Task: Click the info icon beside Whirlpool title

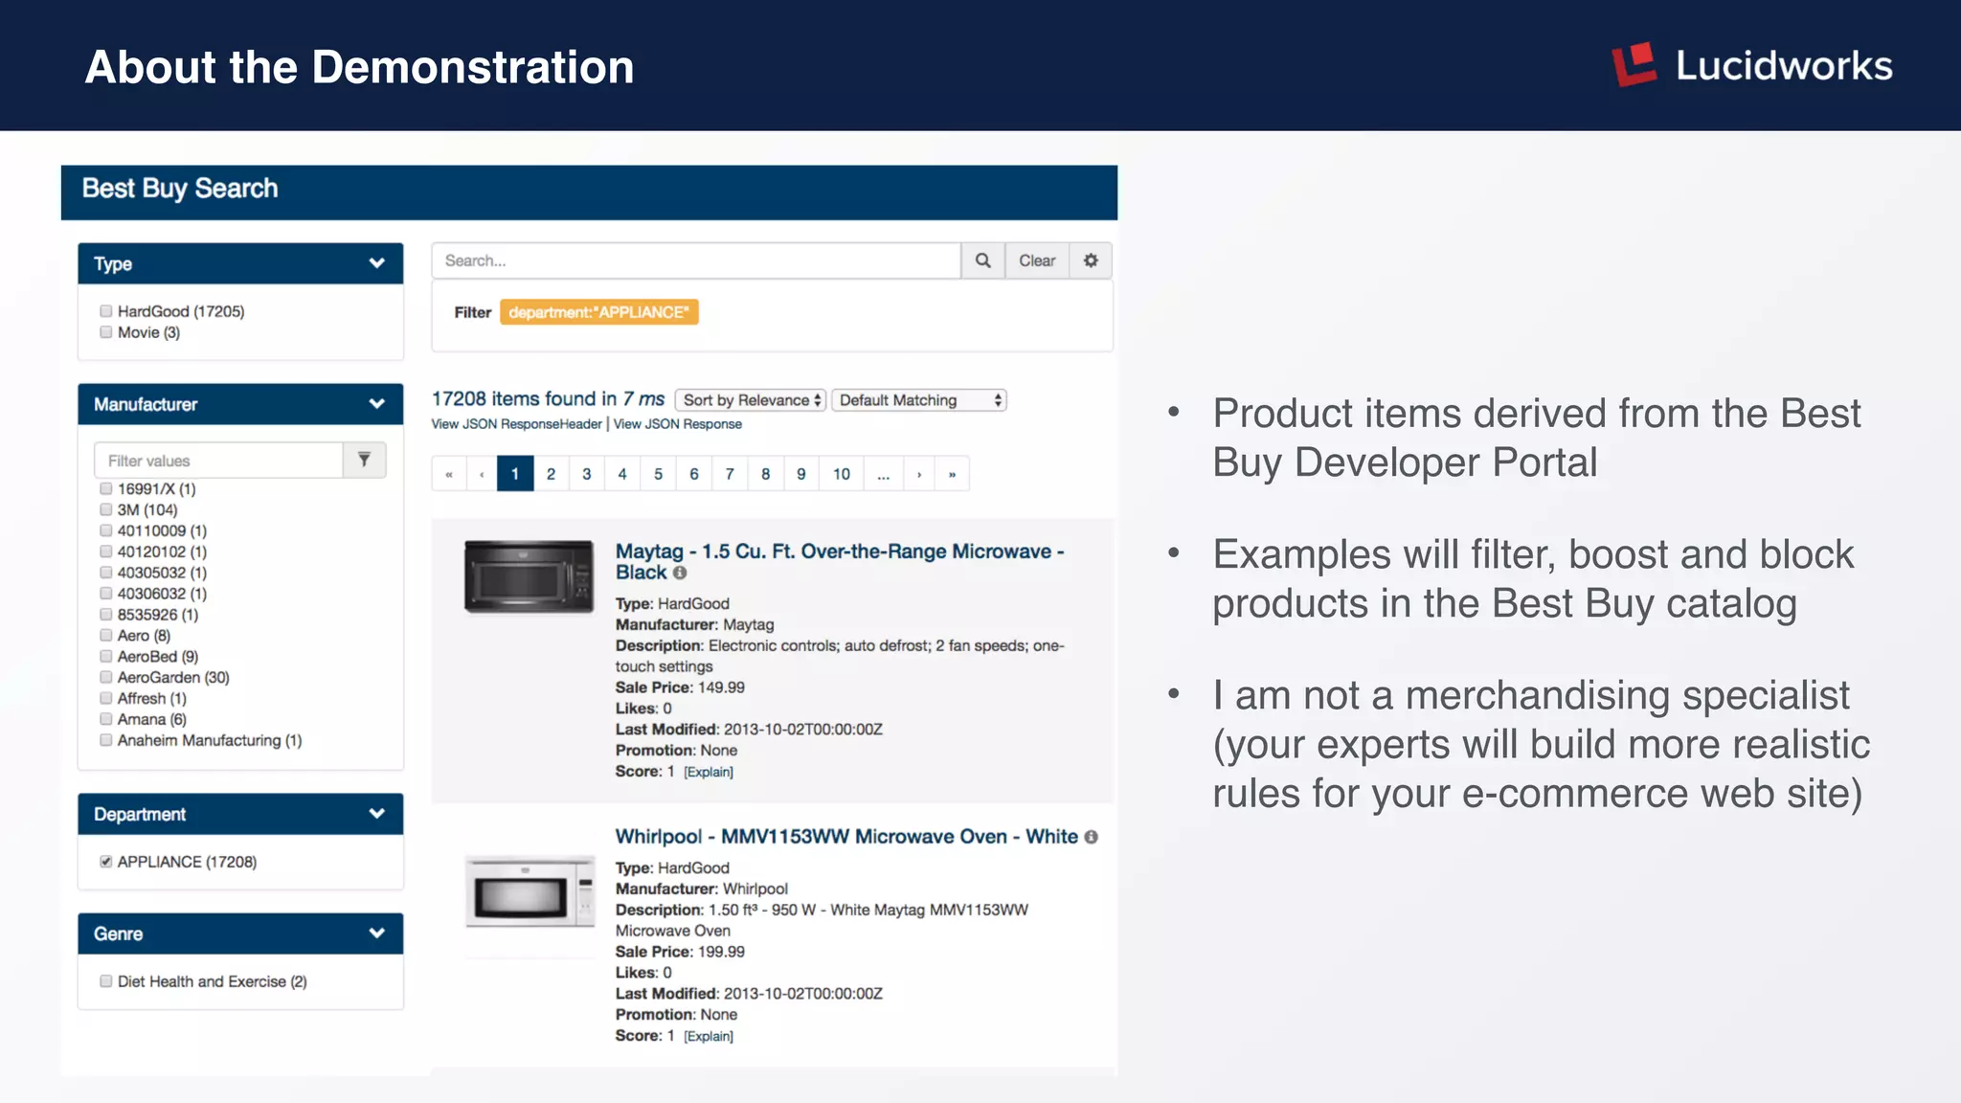Action: point(1091,837)
